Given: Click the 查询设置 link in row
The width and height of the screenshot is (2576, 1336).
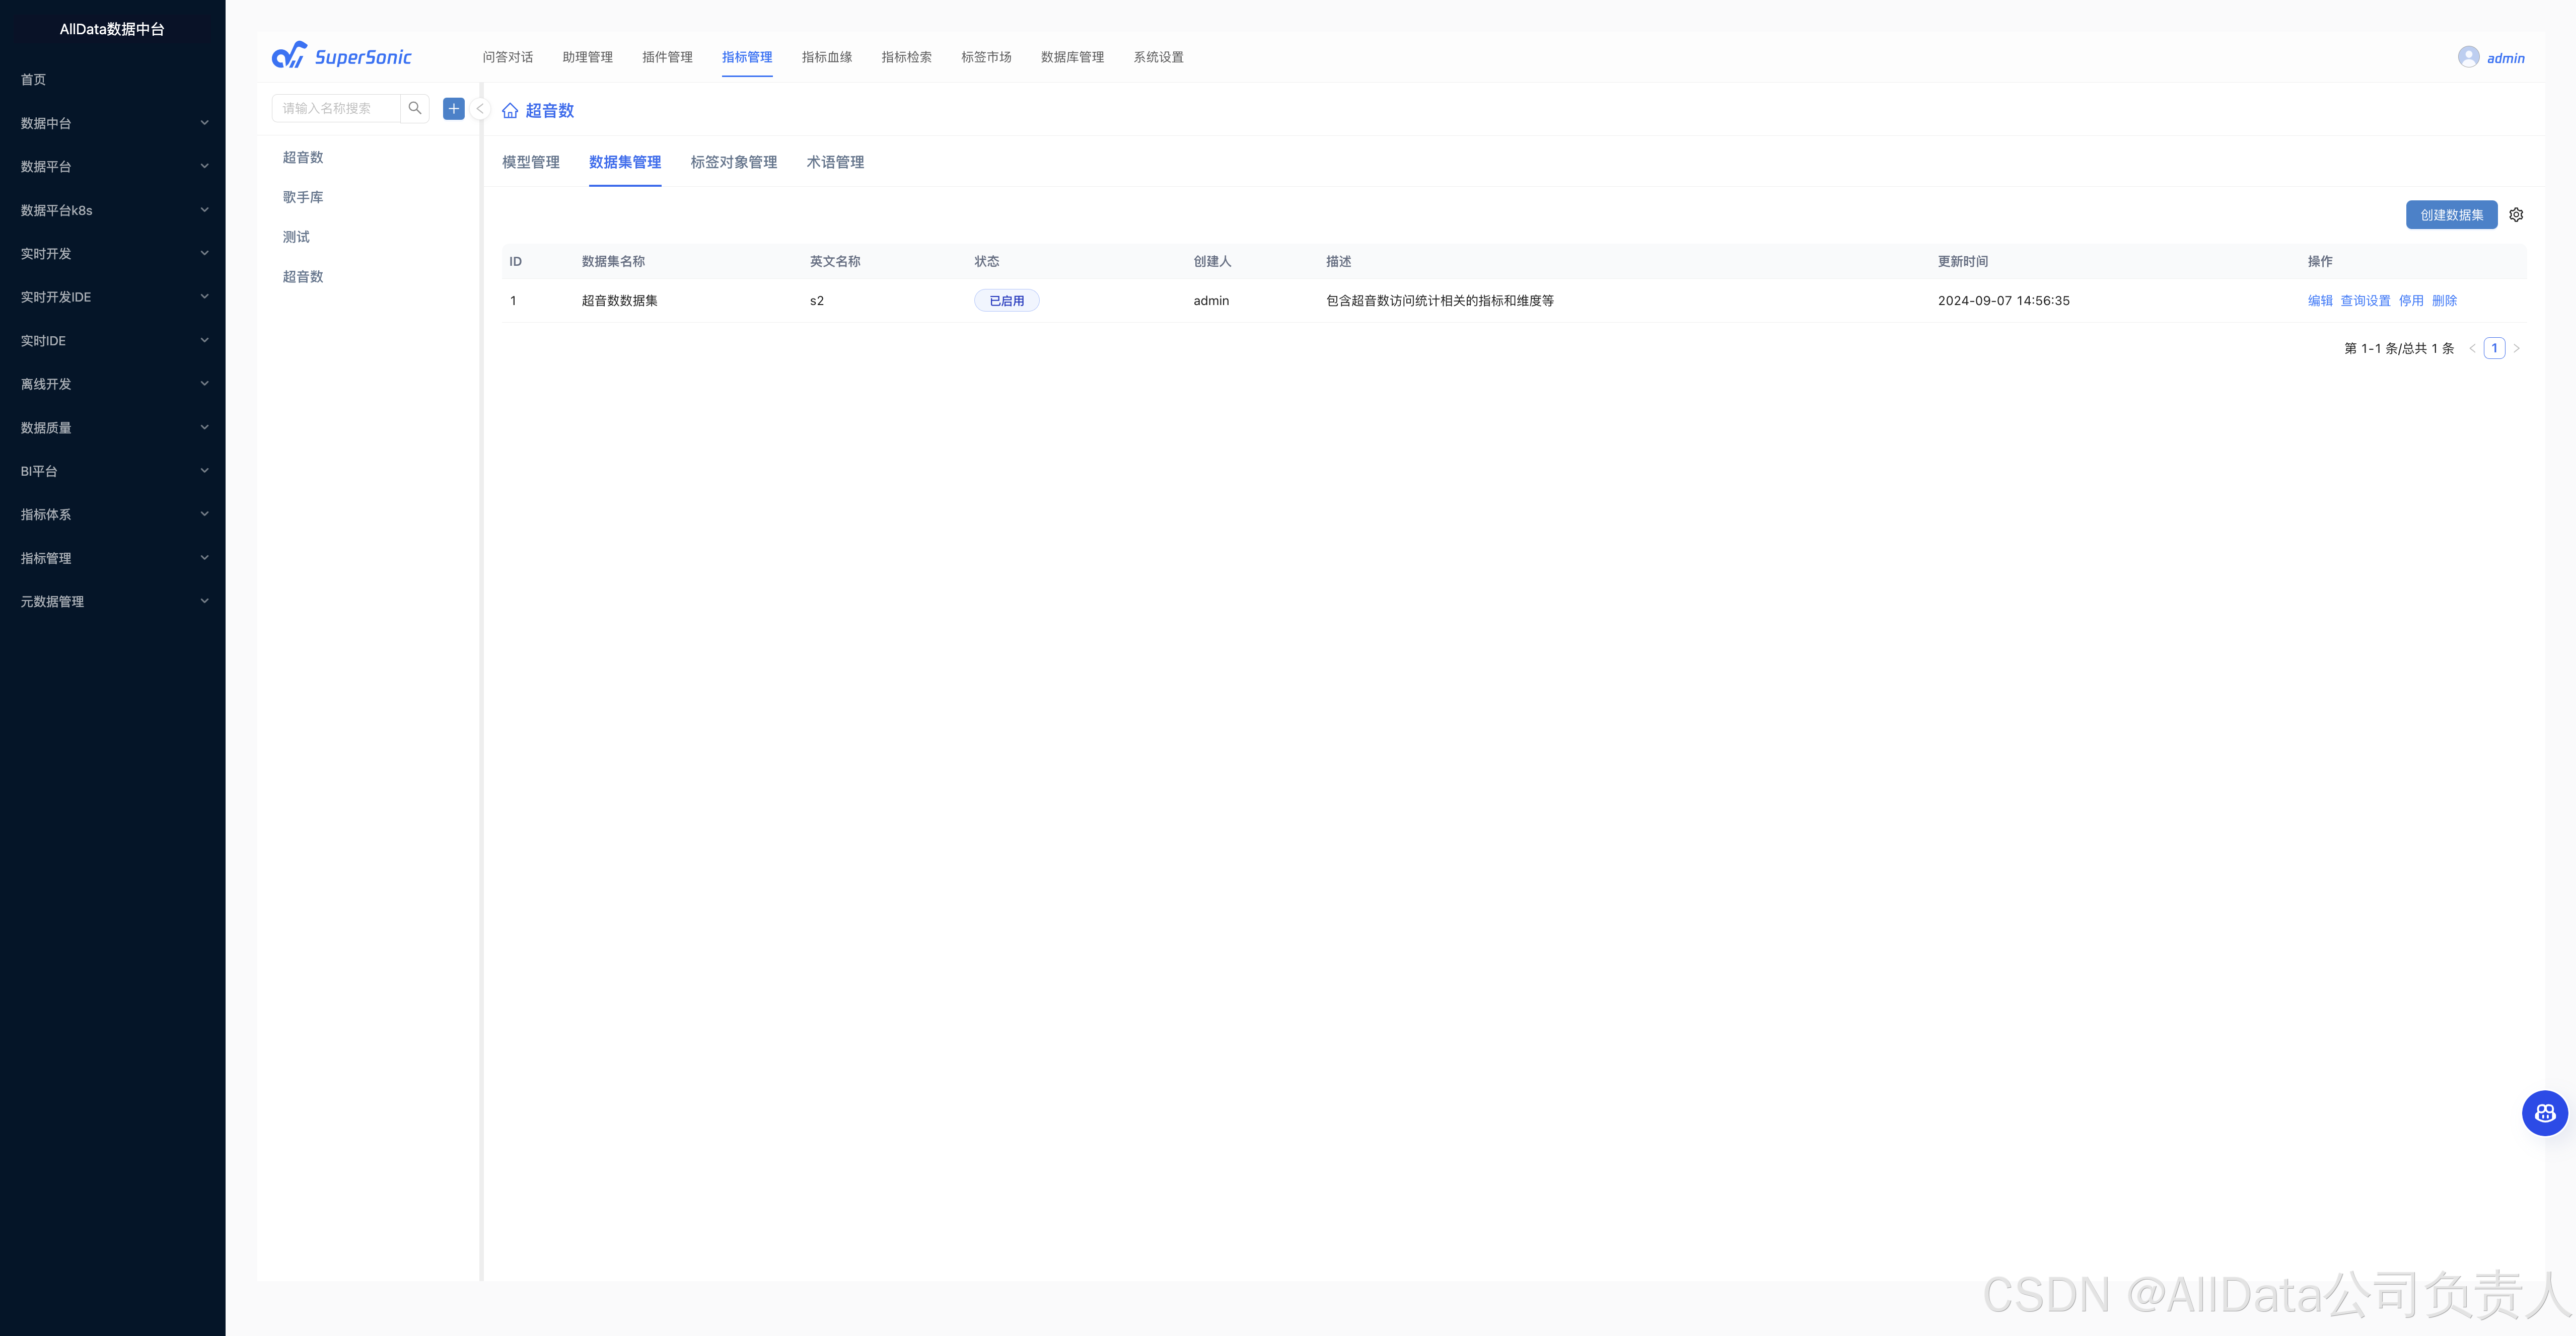Looking at the screenshot, I should tap(2365, 301).
